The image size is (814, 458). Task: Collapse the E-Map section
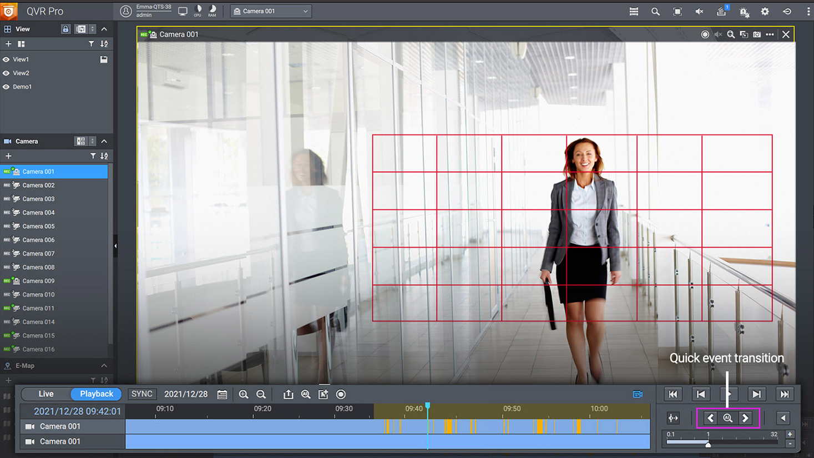coord(104,365)
